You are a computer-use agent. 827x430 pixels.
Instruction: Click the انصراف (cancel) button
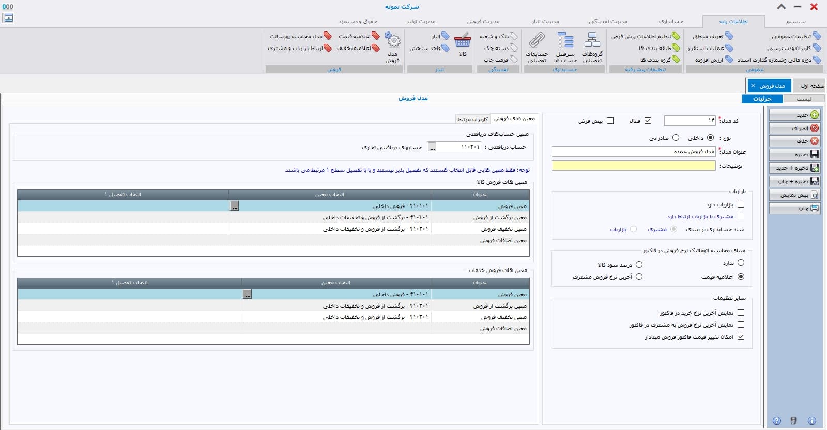pos(794,128)
